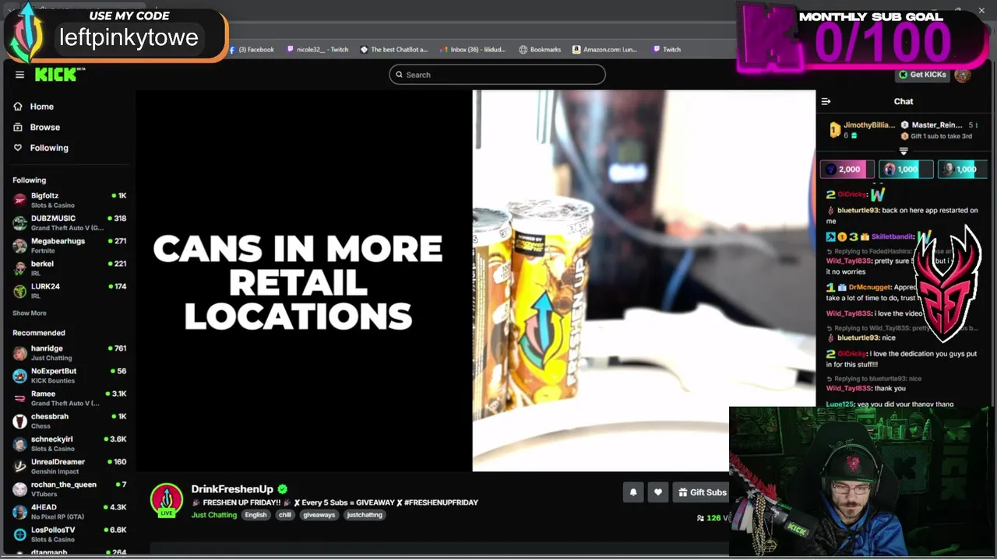Click OiCricky 'I love the dedication' message

(x=902, y=359)
